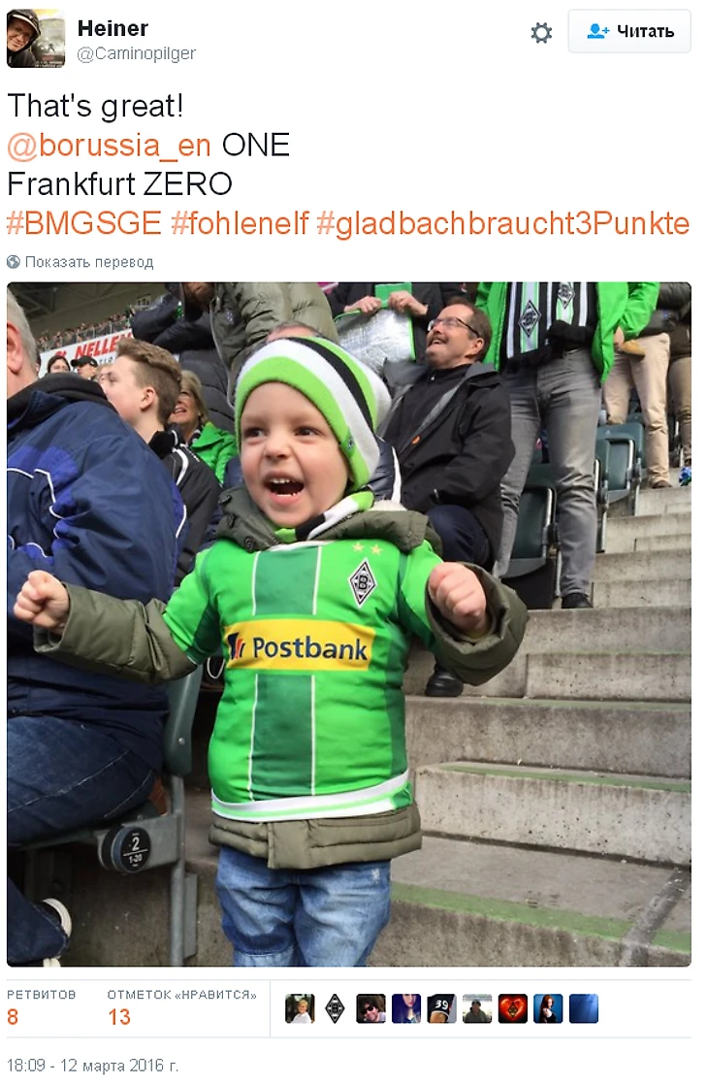Viewport: 708px width, 1085px height.
Task: Click the Читать follow button
Action: [x=629, y=31]
